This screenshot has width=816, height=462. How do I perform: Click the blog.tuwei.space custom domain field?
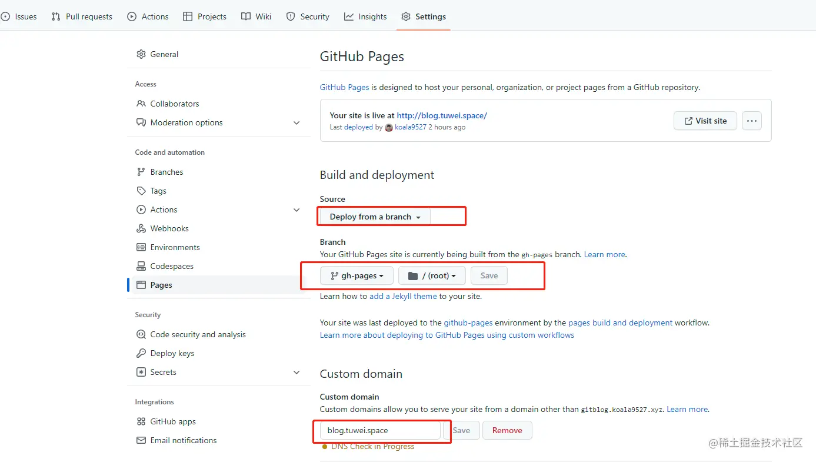point(380,430)
